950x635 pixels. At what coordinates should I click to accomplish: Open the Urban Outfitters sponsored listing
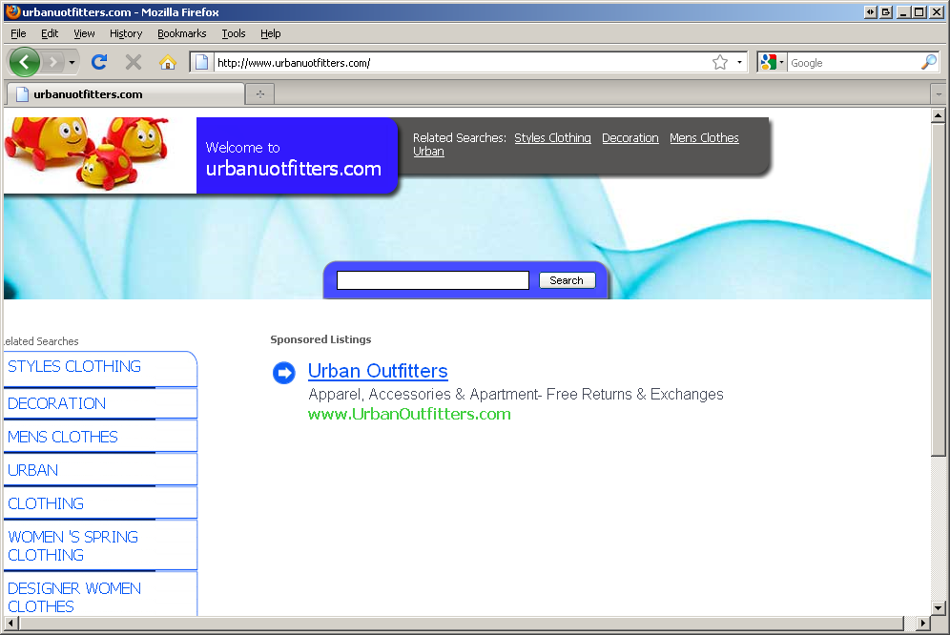tap(378, 370)
